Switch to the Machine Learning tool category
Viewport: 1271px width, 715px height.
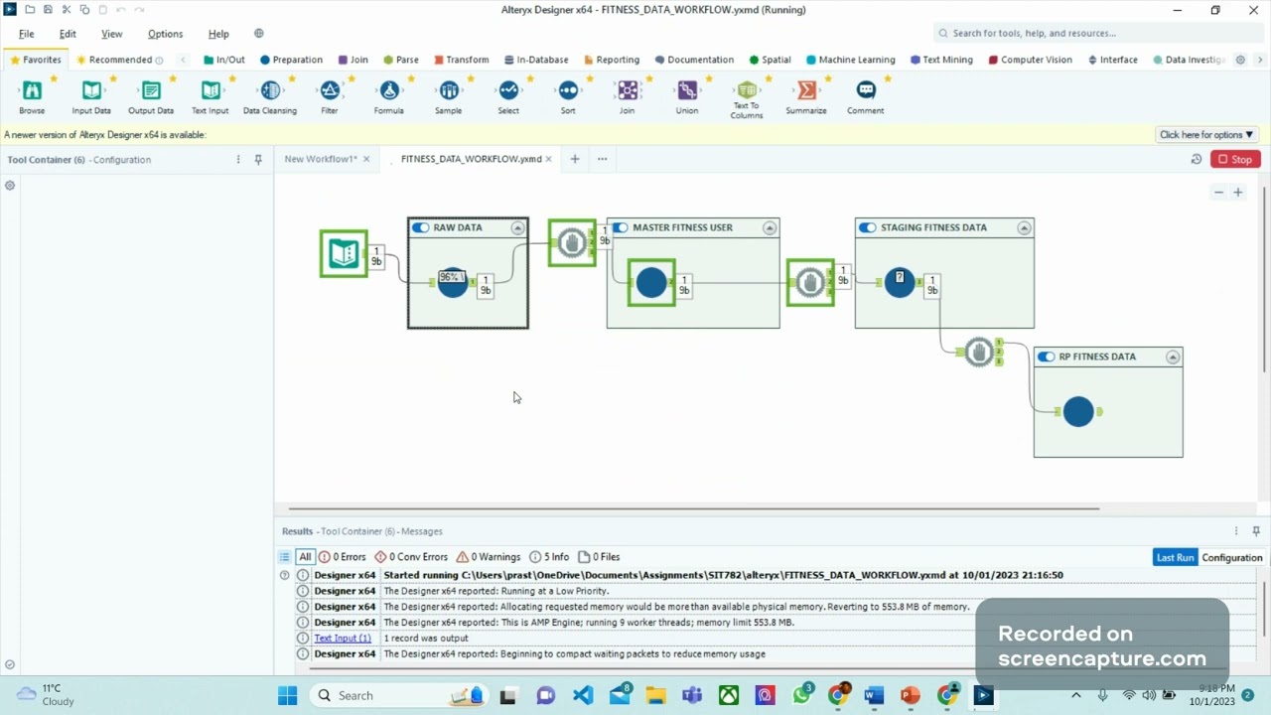[x=850, y=60]
